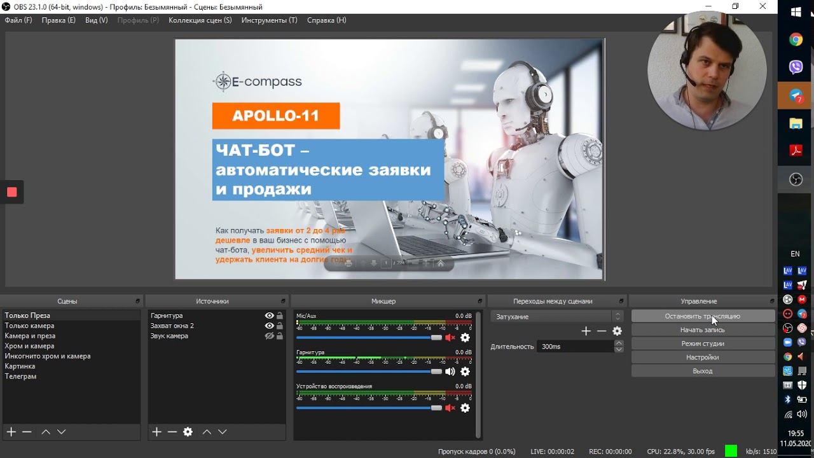
Task: Open the Правка menu
Action: [59, 20]
